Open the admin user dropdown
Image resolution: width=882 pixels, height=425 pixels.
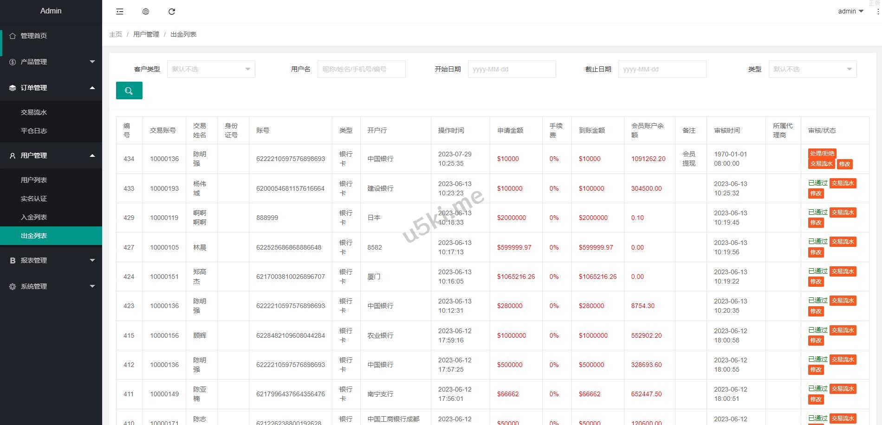pos(850,11)
